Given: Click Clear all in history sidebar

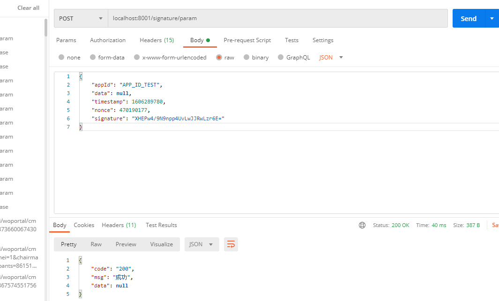Looking at the screenshot, I should (28, 8).
